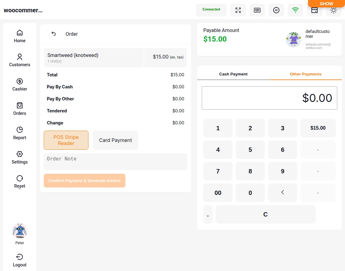Expand the orange SHOW panel
This screenshot has width=345, height=271.
tap(326, 4)
